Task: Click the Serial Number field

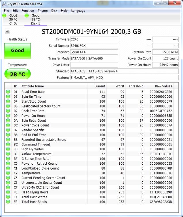Action: pos(94,46)
